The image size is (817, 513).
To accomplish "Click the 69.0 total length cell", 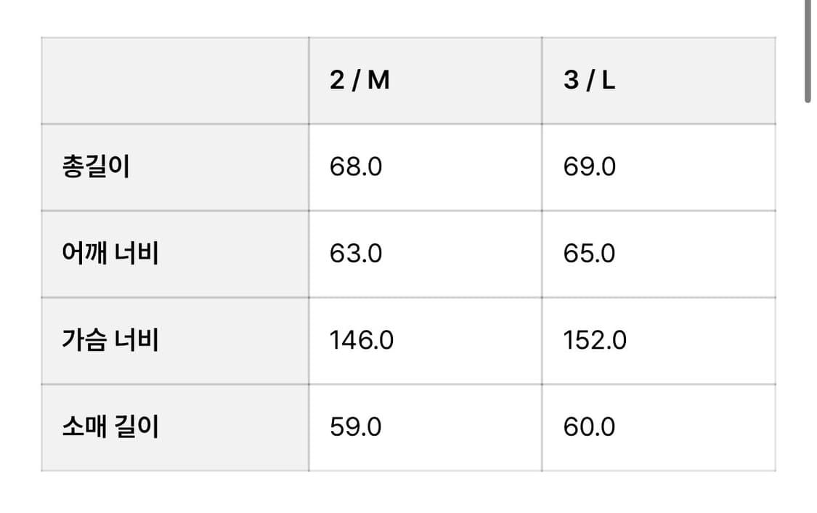I will click(x=589, y=167).
